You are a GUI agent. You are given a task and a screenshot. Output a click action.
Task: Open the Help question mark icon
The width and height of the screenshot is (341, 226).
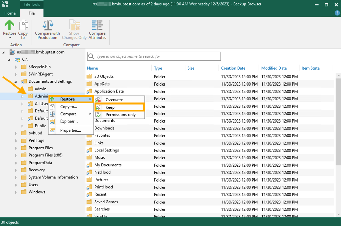coord(336,13)
